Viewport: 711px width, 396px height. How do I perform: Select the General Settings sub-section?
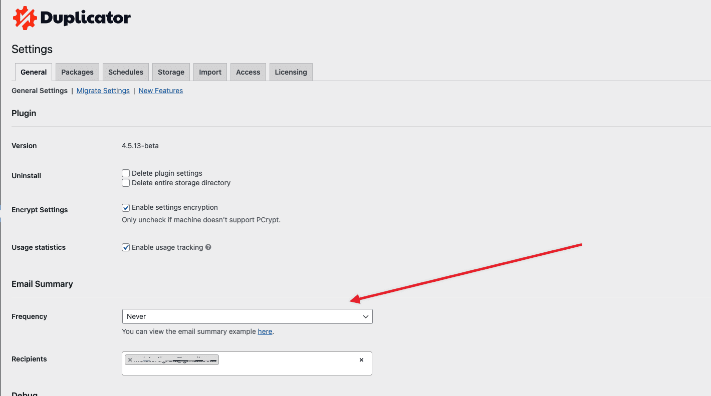[40, 91]
